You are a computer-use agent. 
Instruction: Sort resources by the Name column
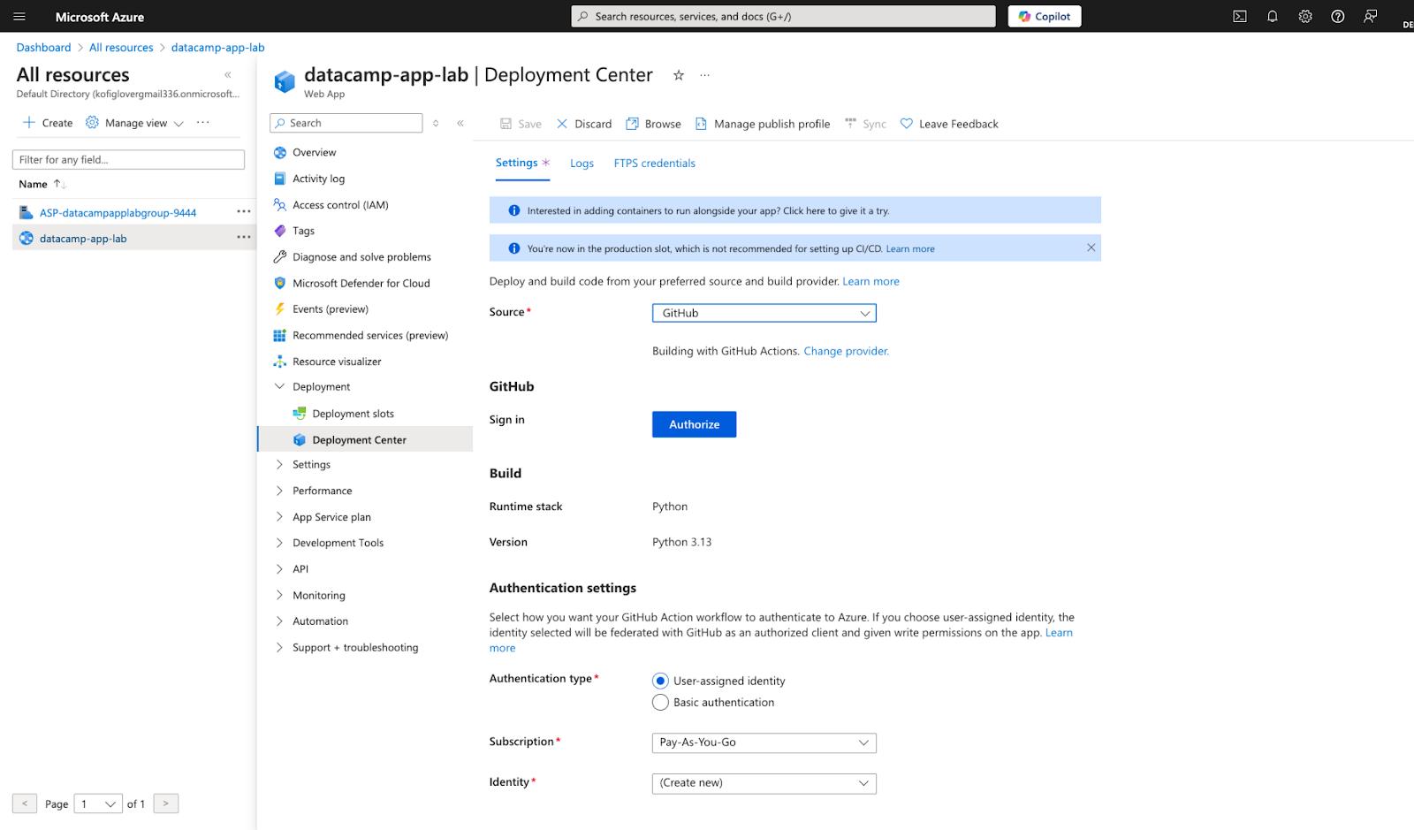click(x=42, y=184)
